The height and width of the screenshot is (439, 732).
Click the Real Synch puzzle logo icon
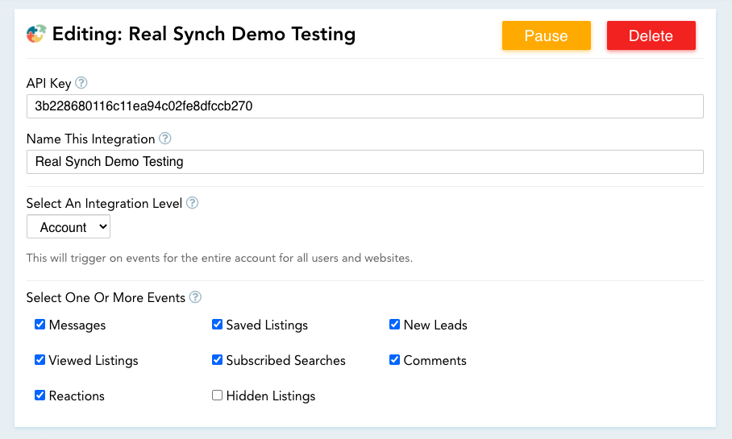tap(36, 34)
